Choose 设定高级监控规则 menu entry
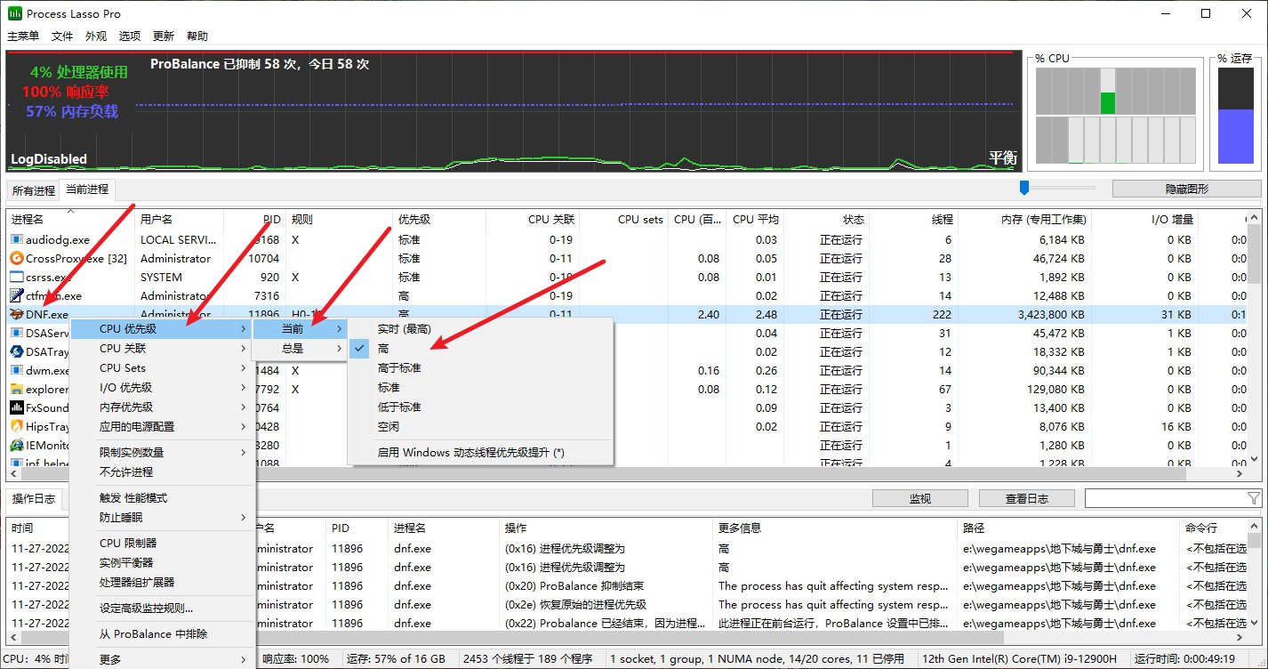 point(163,609)
